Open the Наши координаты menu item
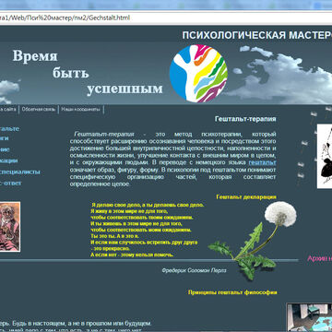The image size is (332, 332). (80, 109)
